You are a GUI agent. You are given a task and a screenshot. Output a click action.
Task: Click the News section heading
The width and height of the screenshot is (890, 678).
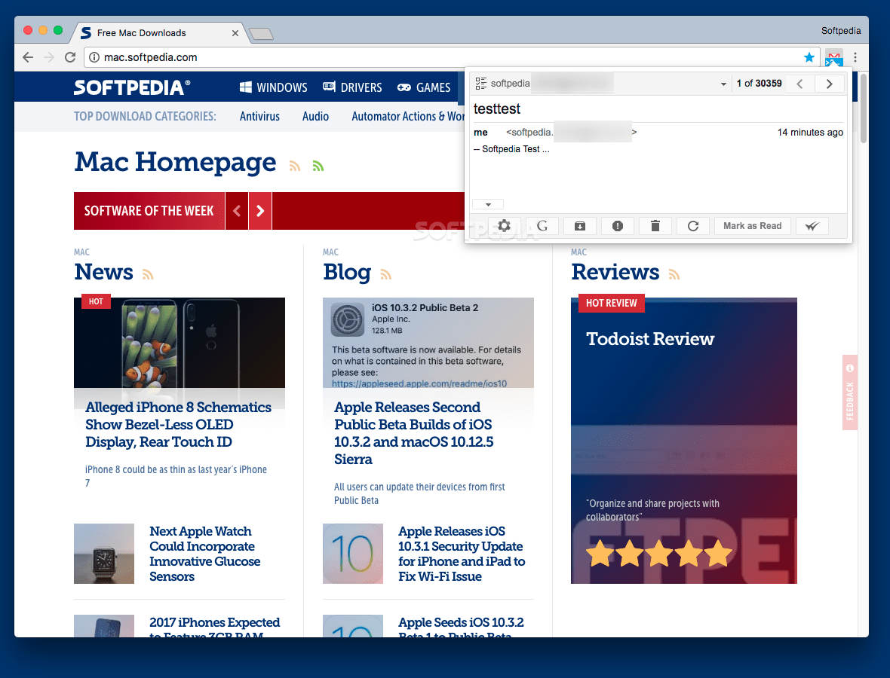click(104, 272)
